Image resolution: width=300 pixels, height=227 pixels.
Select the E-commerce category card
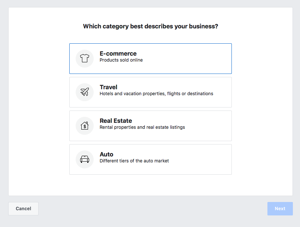(x=151, y=59)
